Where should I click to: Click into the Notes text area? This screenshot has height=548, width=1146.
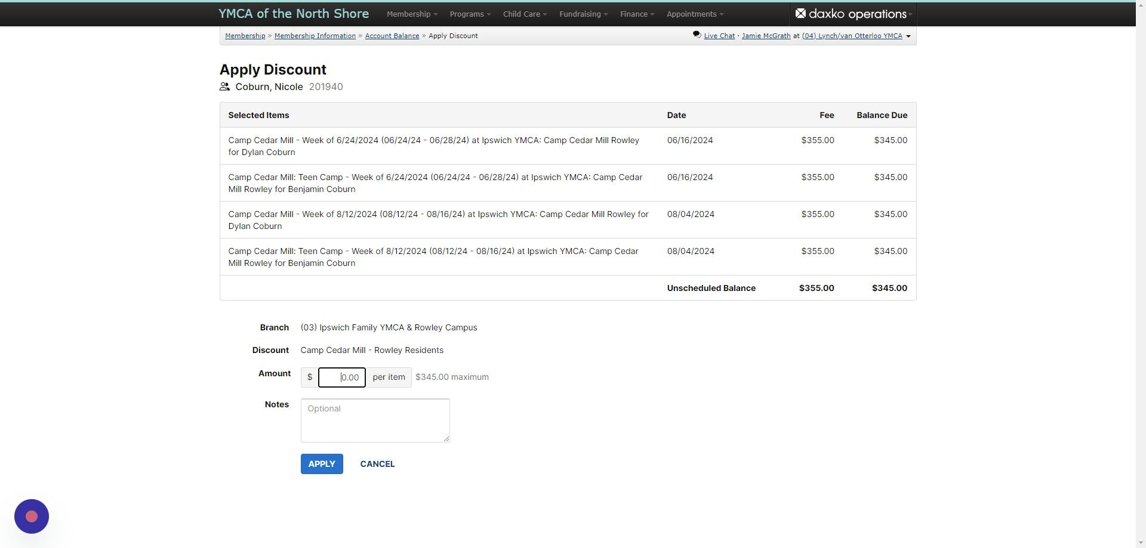(x=375, y=420)
